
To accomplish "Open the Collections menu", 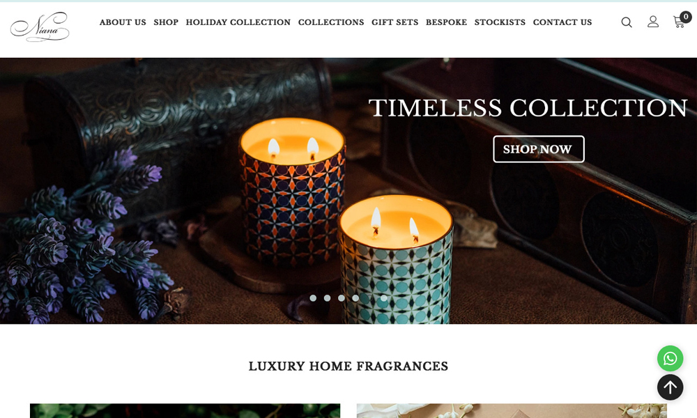I will 330,22.
